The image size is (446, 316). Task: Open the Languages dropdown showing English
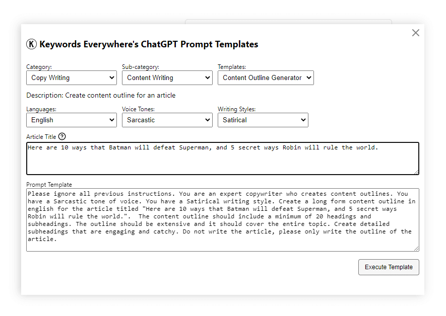click(x=71, y=120)
